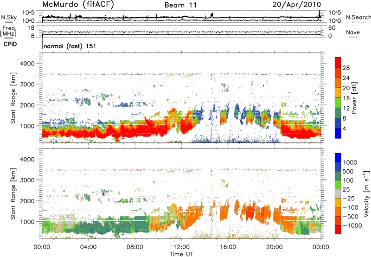Click the 'N.Sky' legend label

point(9,17)
